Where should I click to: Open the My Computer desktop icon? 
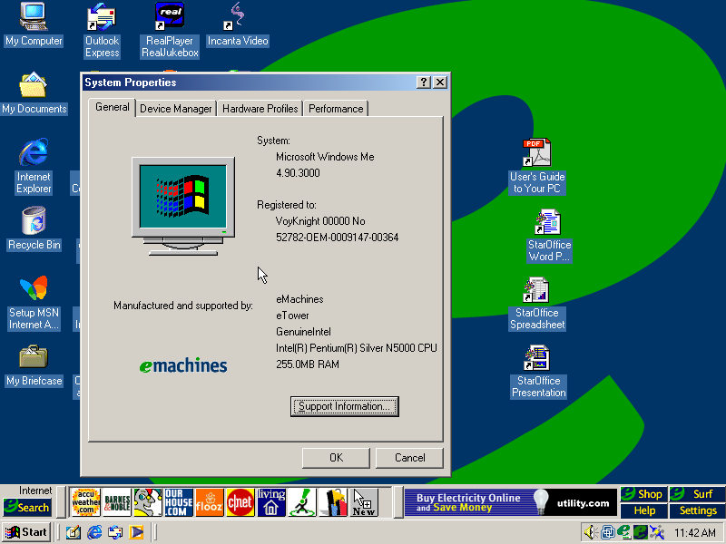(34, 18)
